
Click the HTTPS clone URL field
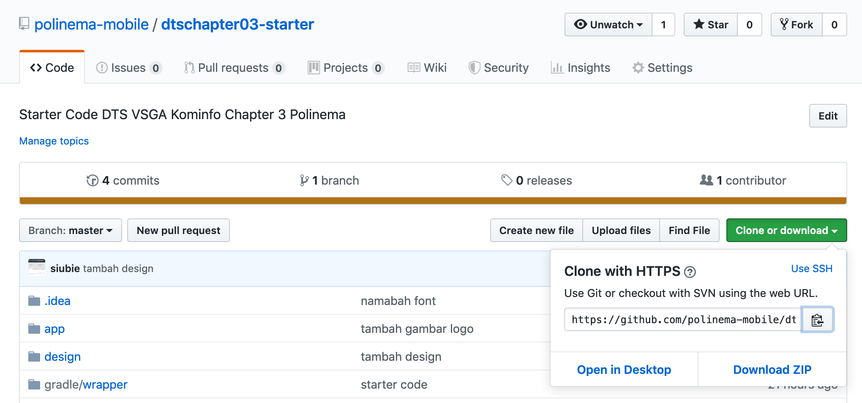pos(683,320)
